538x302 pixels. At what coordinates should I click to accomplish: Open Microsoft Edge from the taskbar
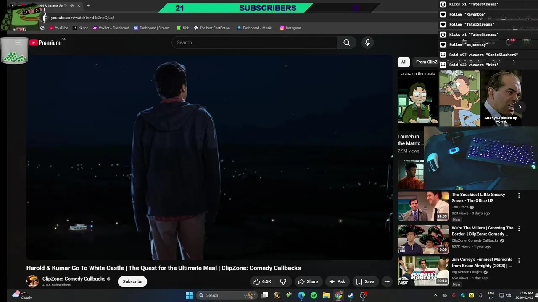click(301, 295)
